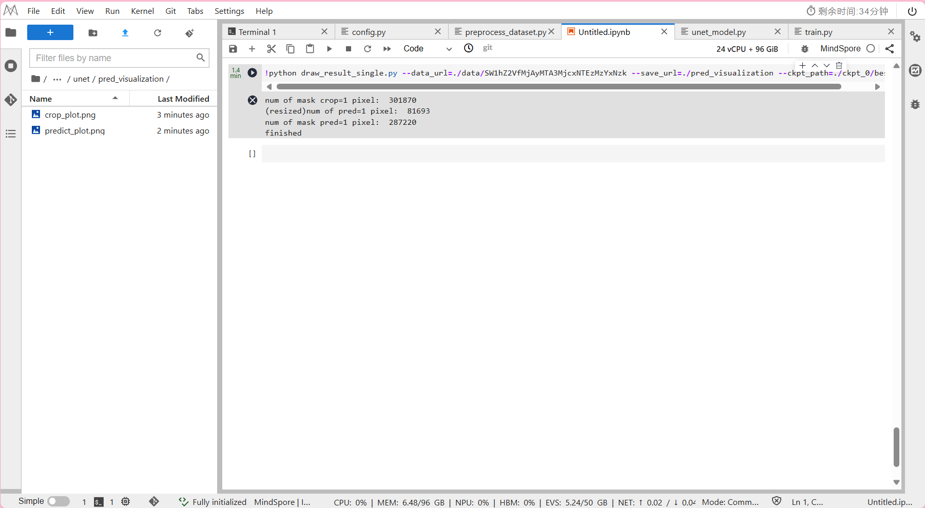925x508 pixels.
Task: Open the Tabs menu
Action: 195,11
